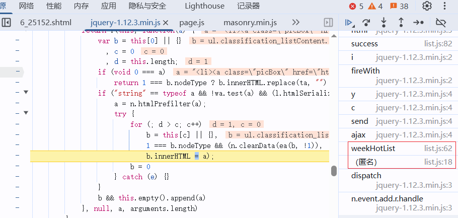The height and width of the screenshot is (218, 458).
Task: Click the single Step debugger icon
Action: (418, 23)
